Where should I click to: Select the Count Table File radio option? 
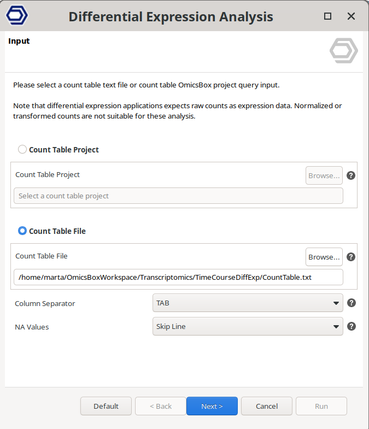pos(22,231)
